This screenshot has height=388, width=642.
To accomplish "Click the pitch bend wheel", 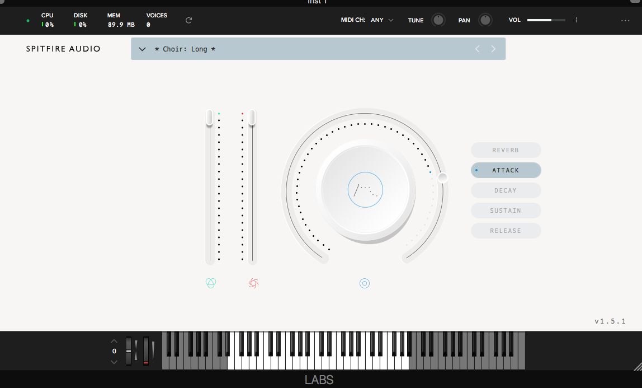I will (x=129, y=350).
